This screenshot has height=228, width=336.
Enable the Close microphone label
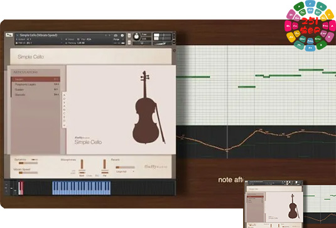[89, 176]
